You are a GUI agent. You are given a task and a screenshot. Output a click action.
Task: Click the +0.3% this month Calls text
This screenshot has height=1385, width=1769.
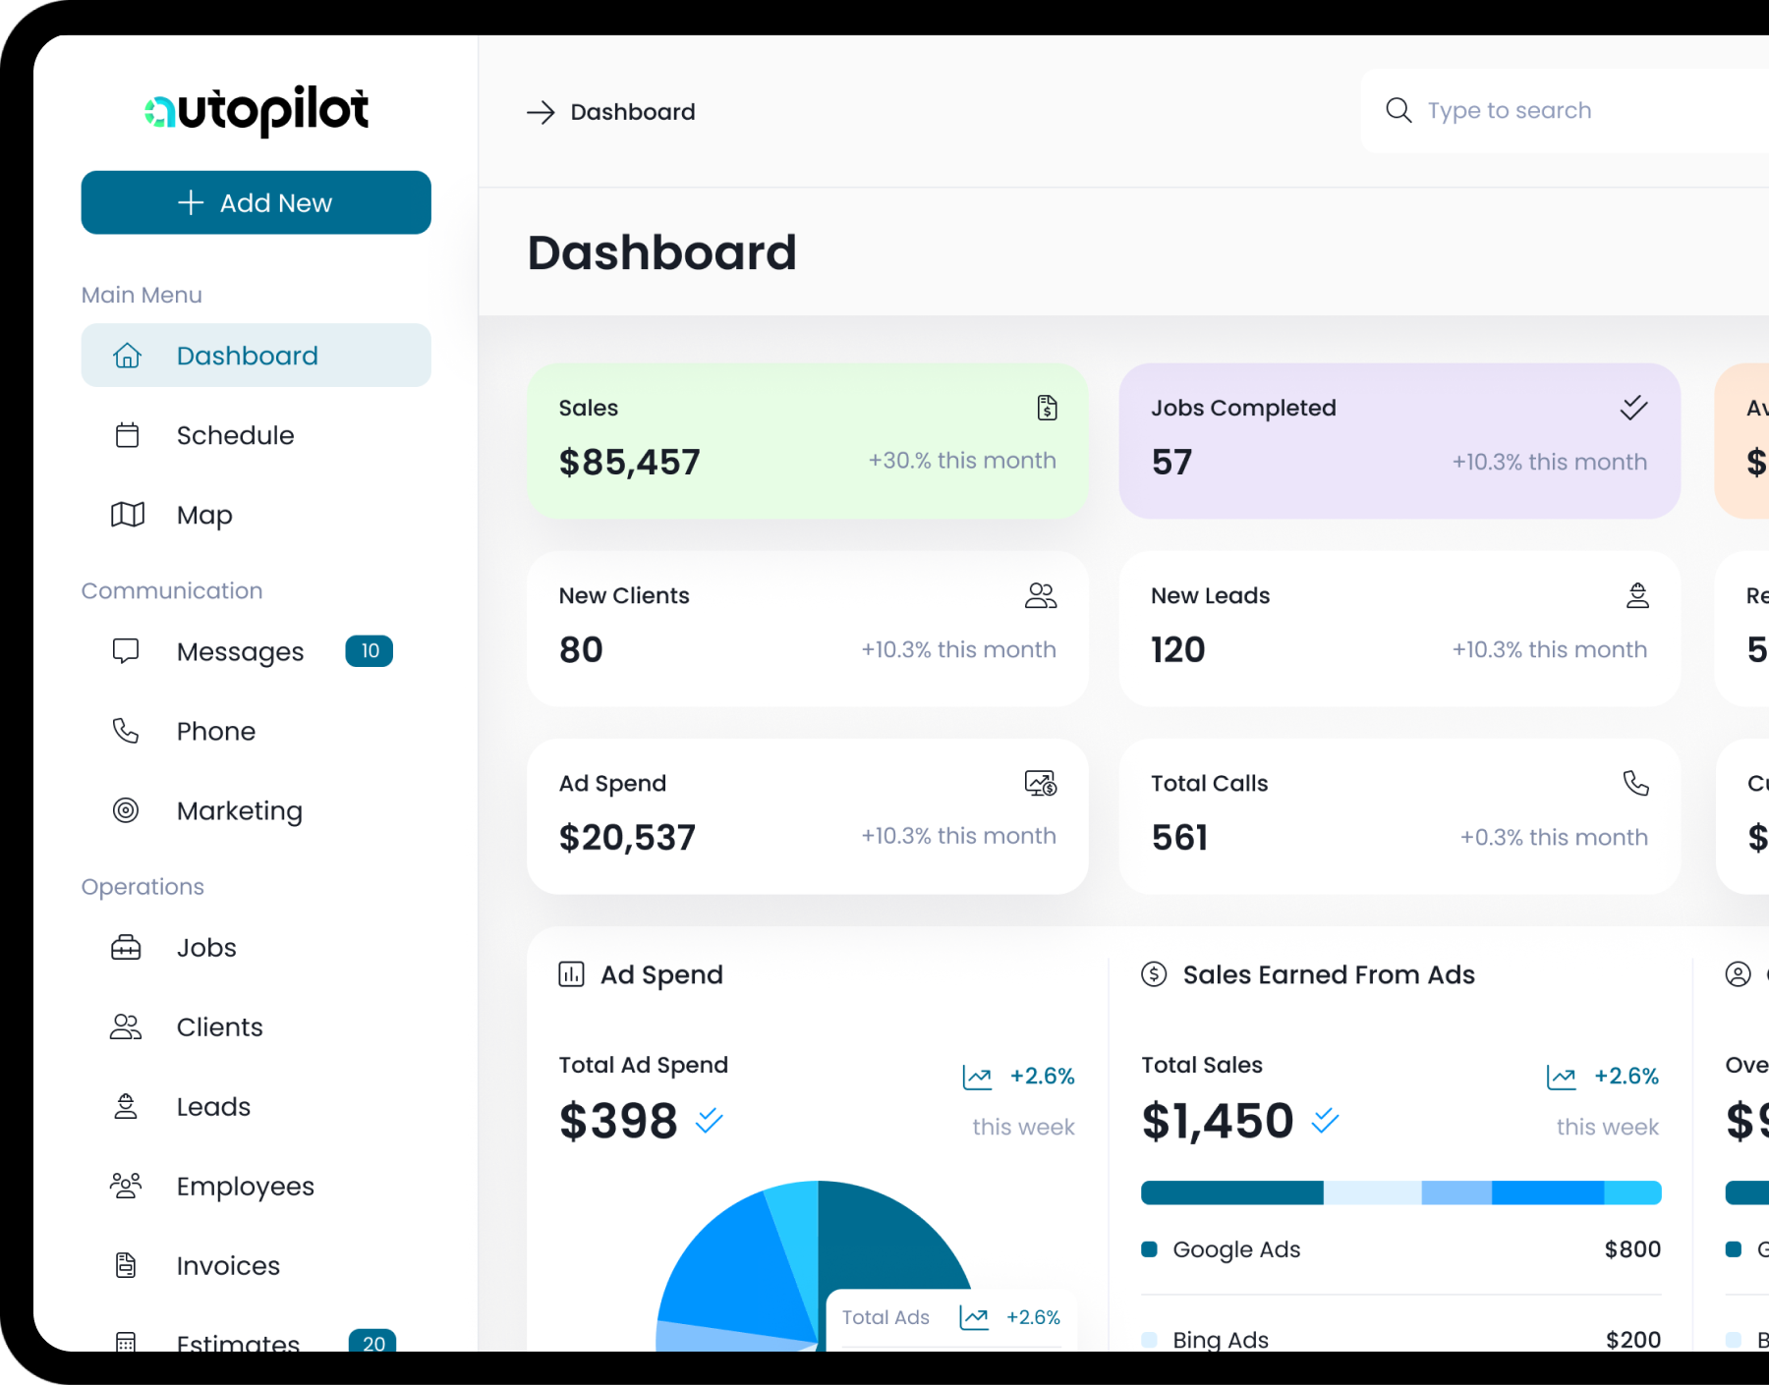point(1554,837)
